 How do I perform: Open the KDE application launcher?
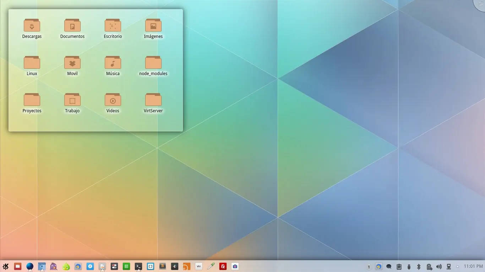6,266
